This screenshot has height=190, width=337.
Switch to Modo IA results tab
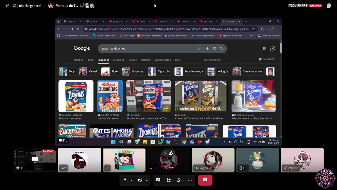click(x=78, y=60)
